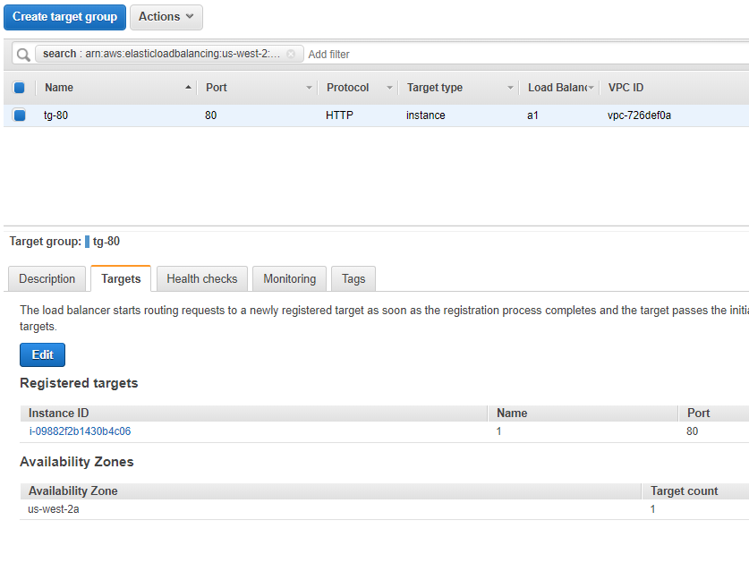The width and height of the screenshot is (749, 580).
Task: Click the Instance ID column header
Action: coord(59,414)
